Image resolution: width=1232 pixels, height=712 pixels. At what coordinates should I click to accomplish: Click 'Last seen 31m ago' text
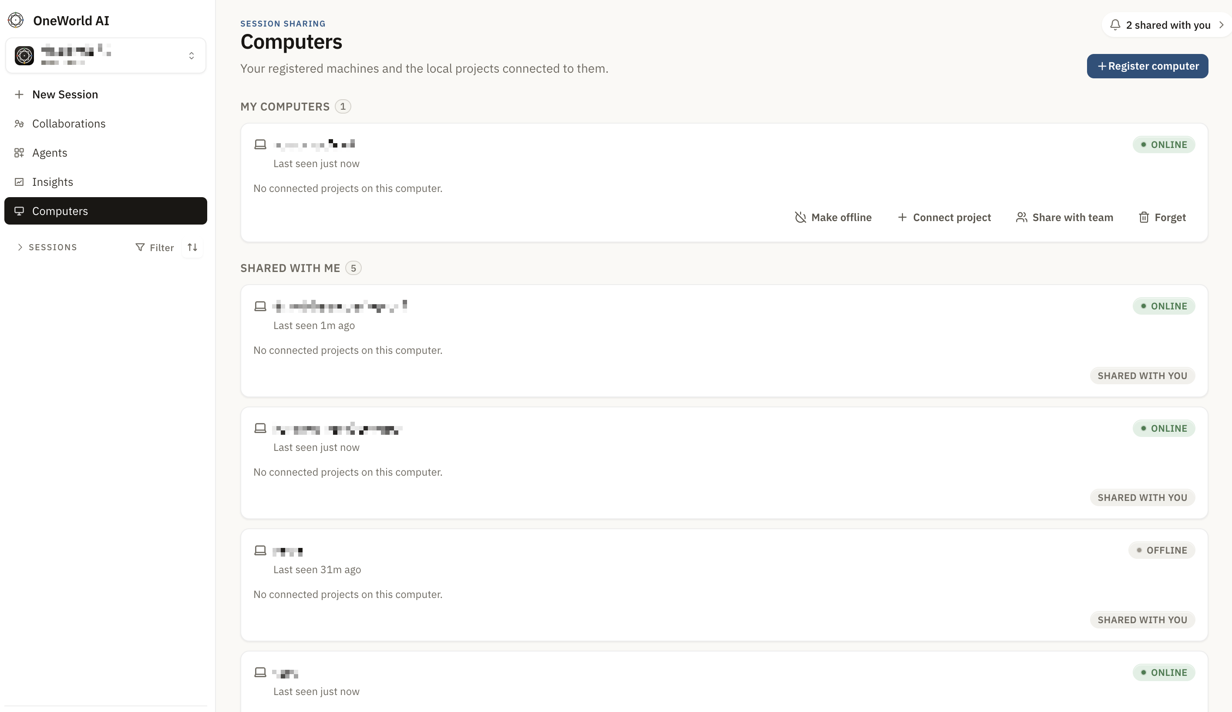pyautogui.click(x=317, y=570)
